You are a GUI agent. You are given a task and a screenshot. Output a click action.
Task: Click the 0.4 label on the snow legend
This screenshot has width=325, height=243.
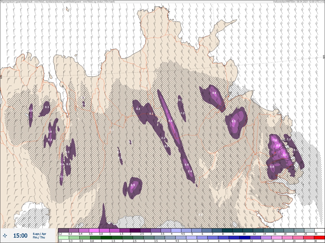80,234
